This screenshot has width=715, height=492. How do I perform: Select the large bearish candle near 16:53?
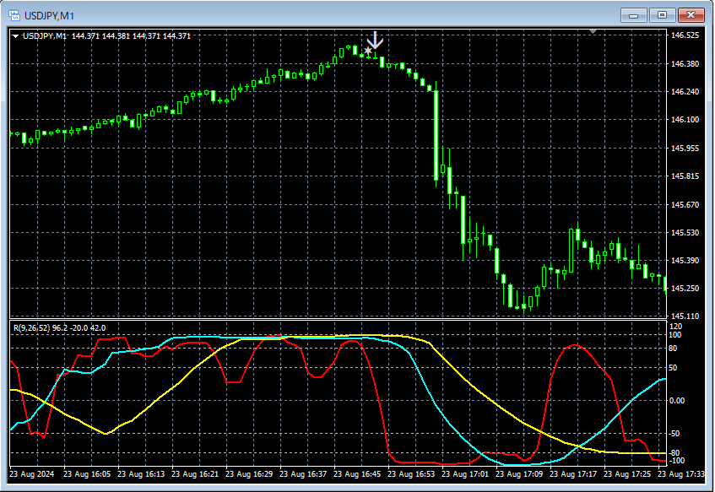pyautogui.click(x=436, y=135)
